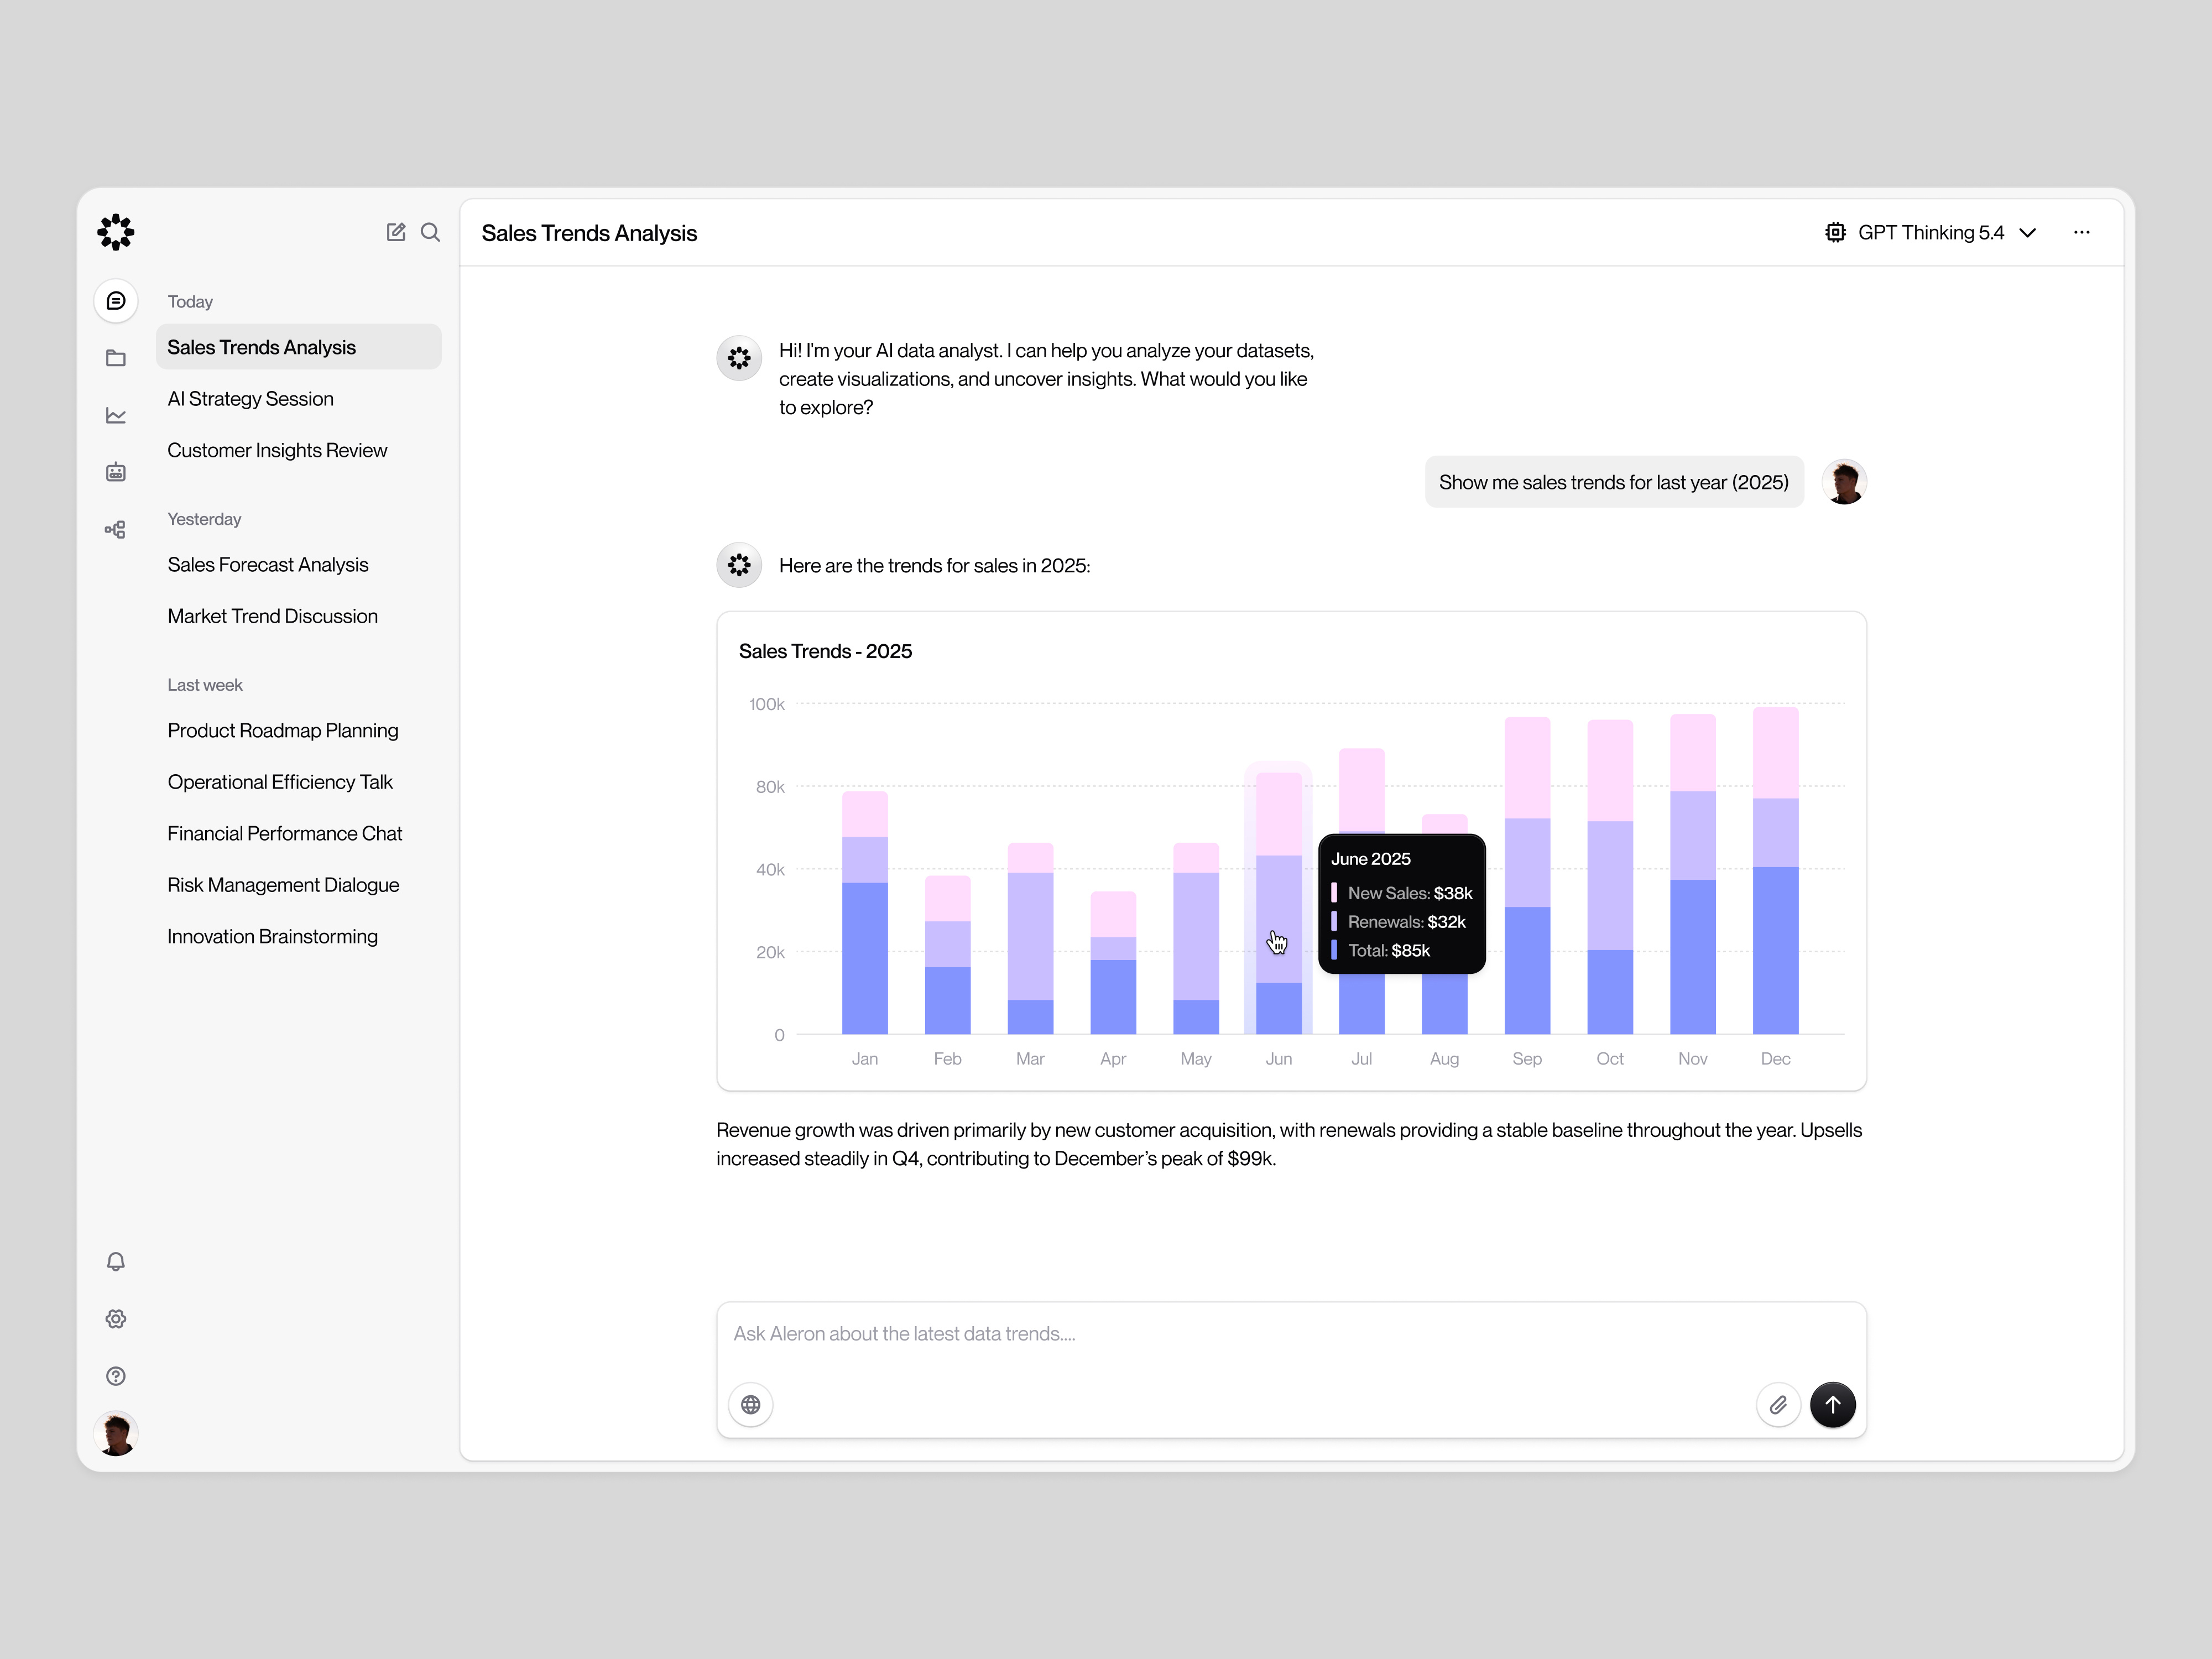
Task: Send the message with the arrow button
Action: [1833, 1405]
